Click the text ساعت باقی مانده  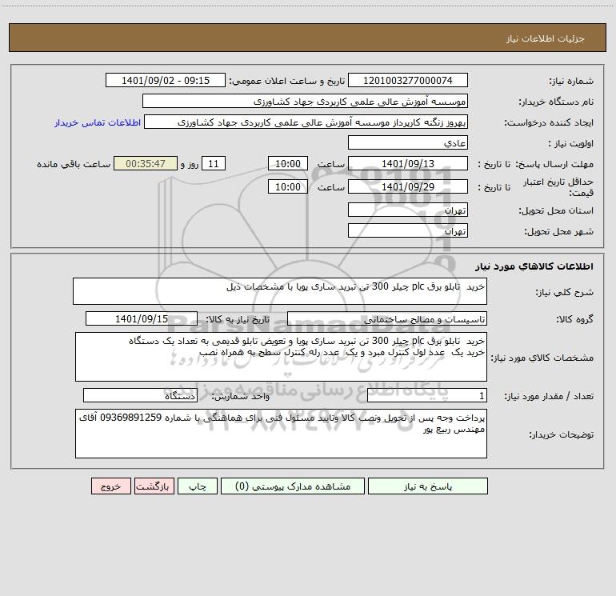pos(74,164)
